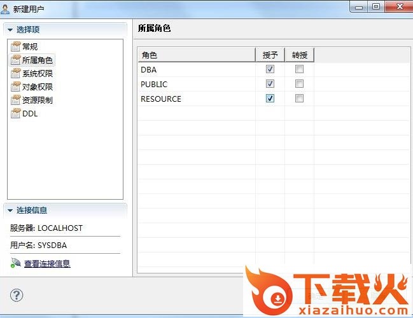
Task: Click the 转授 column header
Action: click(300, 55)
